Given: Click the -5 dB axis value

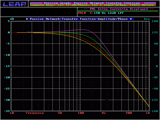Looking at the screenshot, I should pyautogui.click(x=8, y=44).
